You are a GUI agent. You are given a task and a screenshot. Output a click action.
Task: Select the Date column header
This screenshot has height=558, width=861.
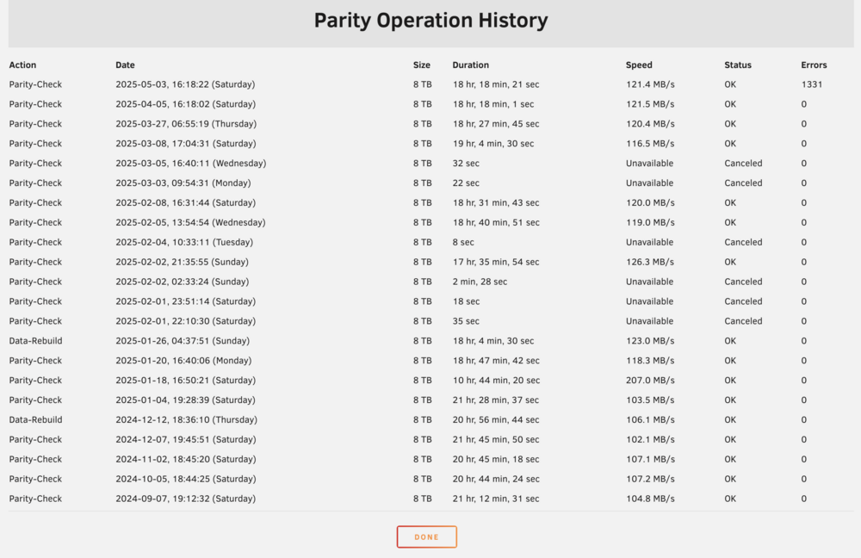click(x=125, y=65)
